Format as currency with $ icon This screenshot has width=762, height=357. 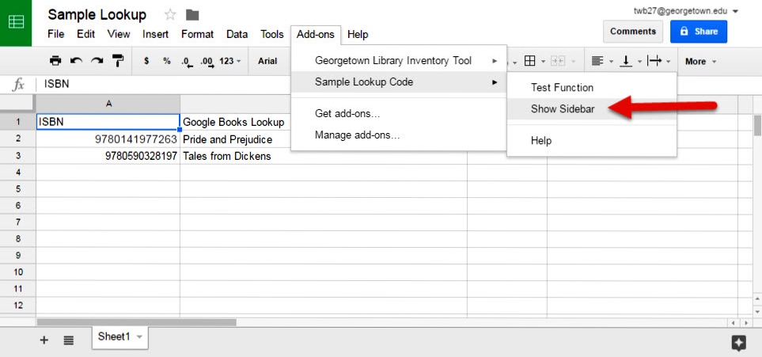(146, 61)
